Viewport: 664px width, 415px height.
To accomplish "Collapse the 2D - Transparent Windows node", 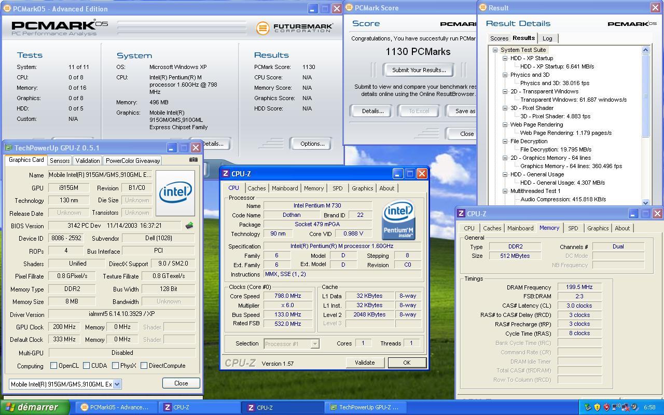I will click(505, 91).
